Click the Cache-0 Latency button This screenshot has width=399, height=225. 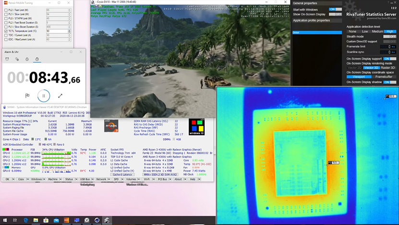tap(122, 175)
